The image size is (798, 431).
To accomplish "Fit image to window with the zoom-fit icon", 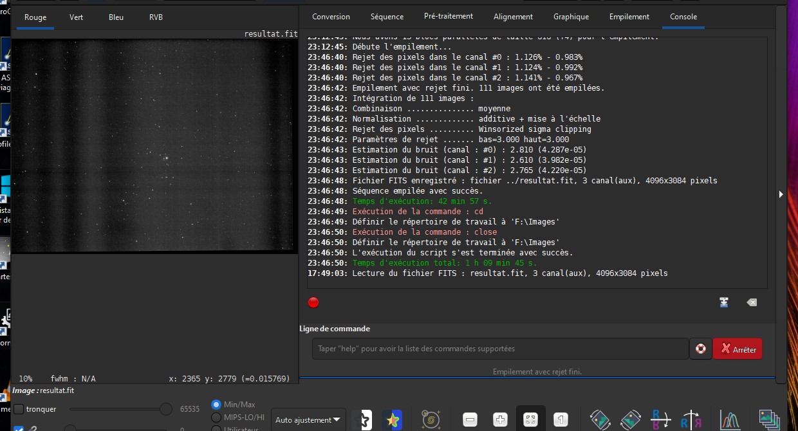I will (x=530, y=420).
